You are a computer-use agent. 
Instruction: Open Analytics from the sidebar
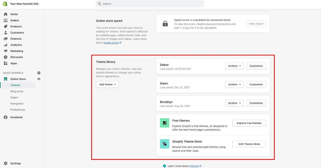(x=6, y=45)
